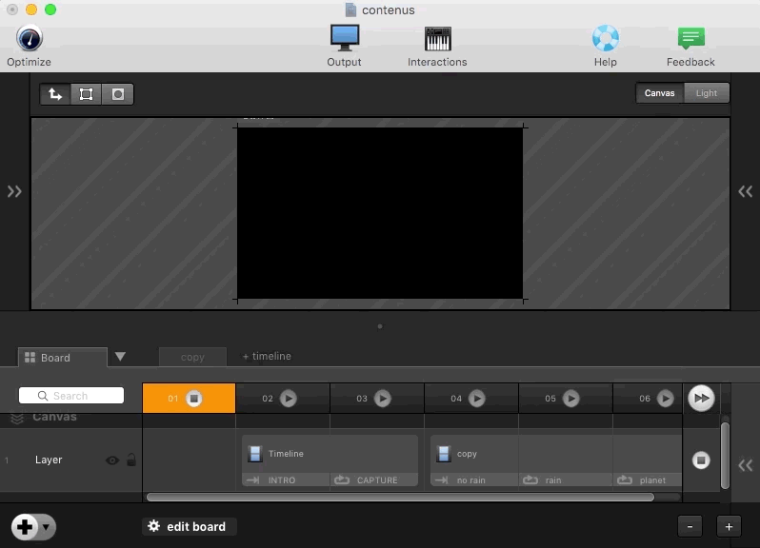The height and width of the screenshot is (548, 760).
Task: Open the Optimize gauge tool
Action: 29,39
